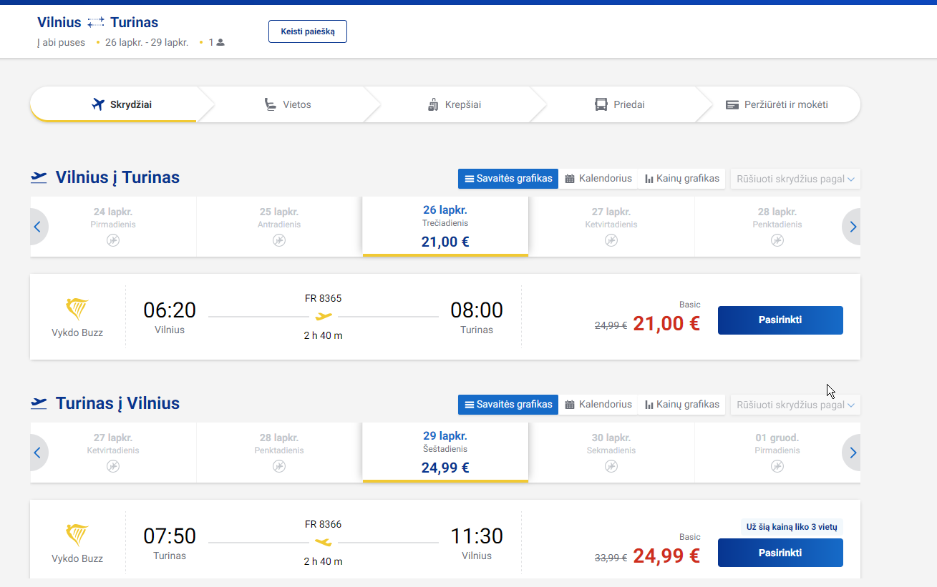Switch outbound view to Kalendorius
The width and height of the screenshot is (937, 587).
(x=598, y=179)
